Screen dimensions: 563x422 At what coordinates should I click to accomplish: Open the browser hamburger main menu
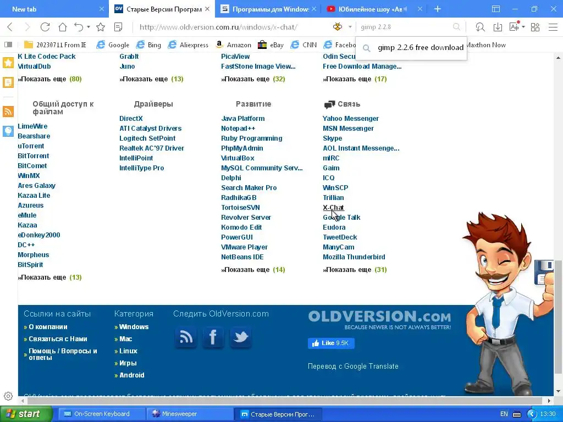[553, 27]
